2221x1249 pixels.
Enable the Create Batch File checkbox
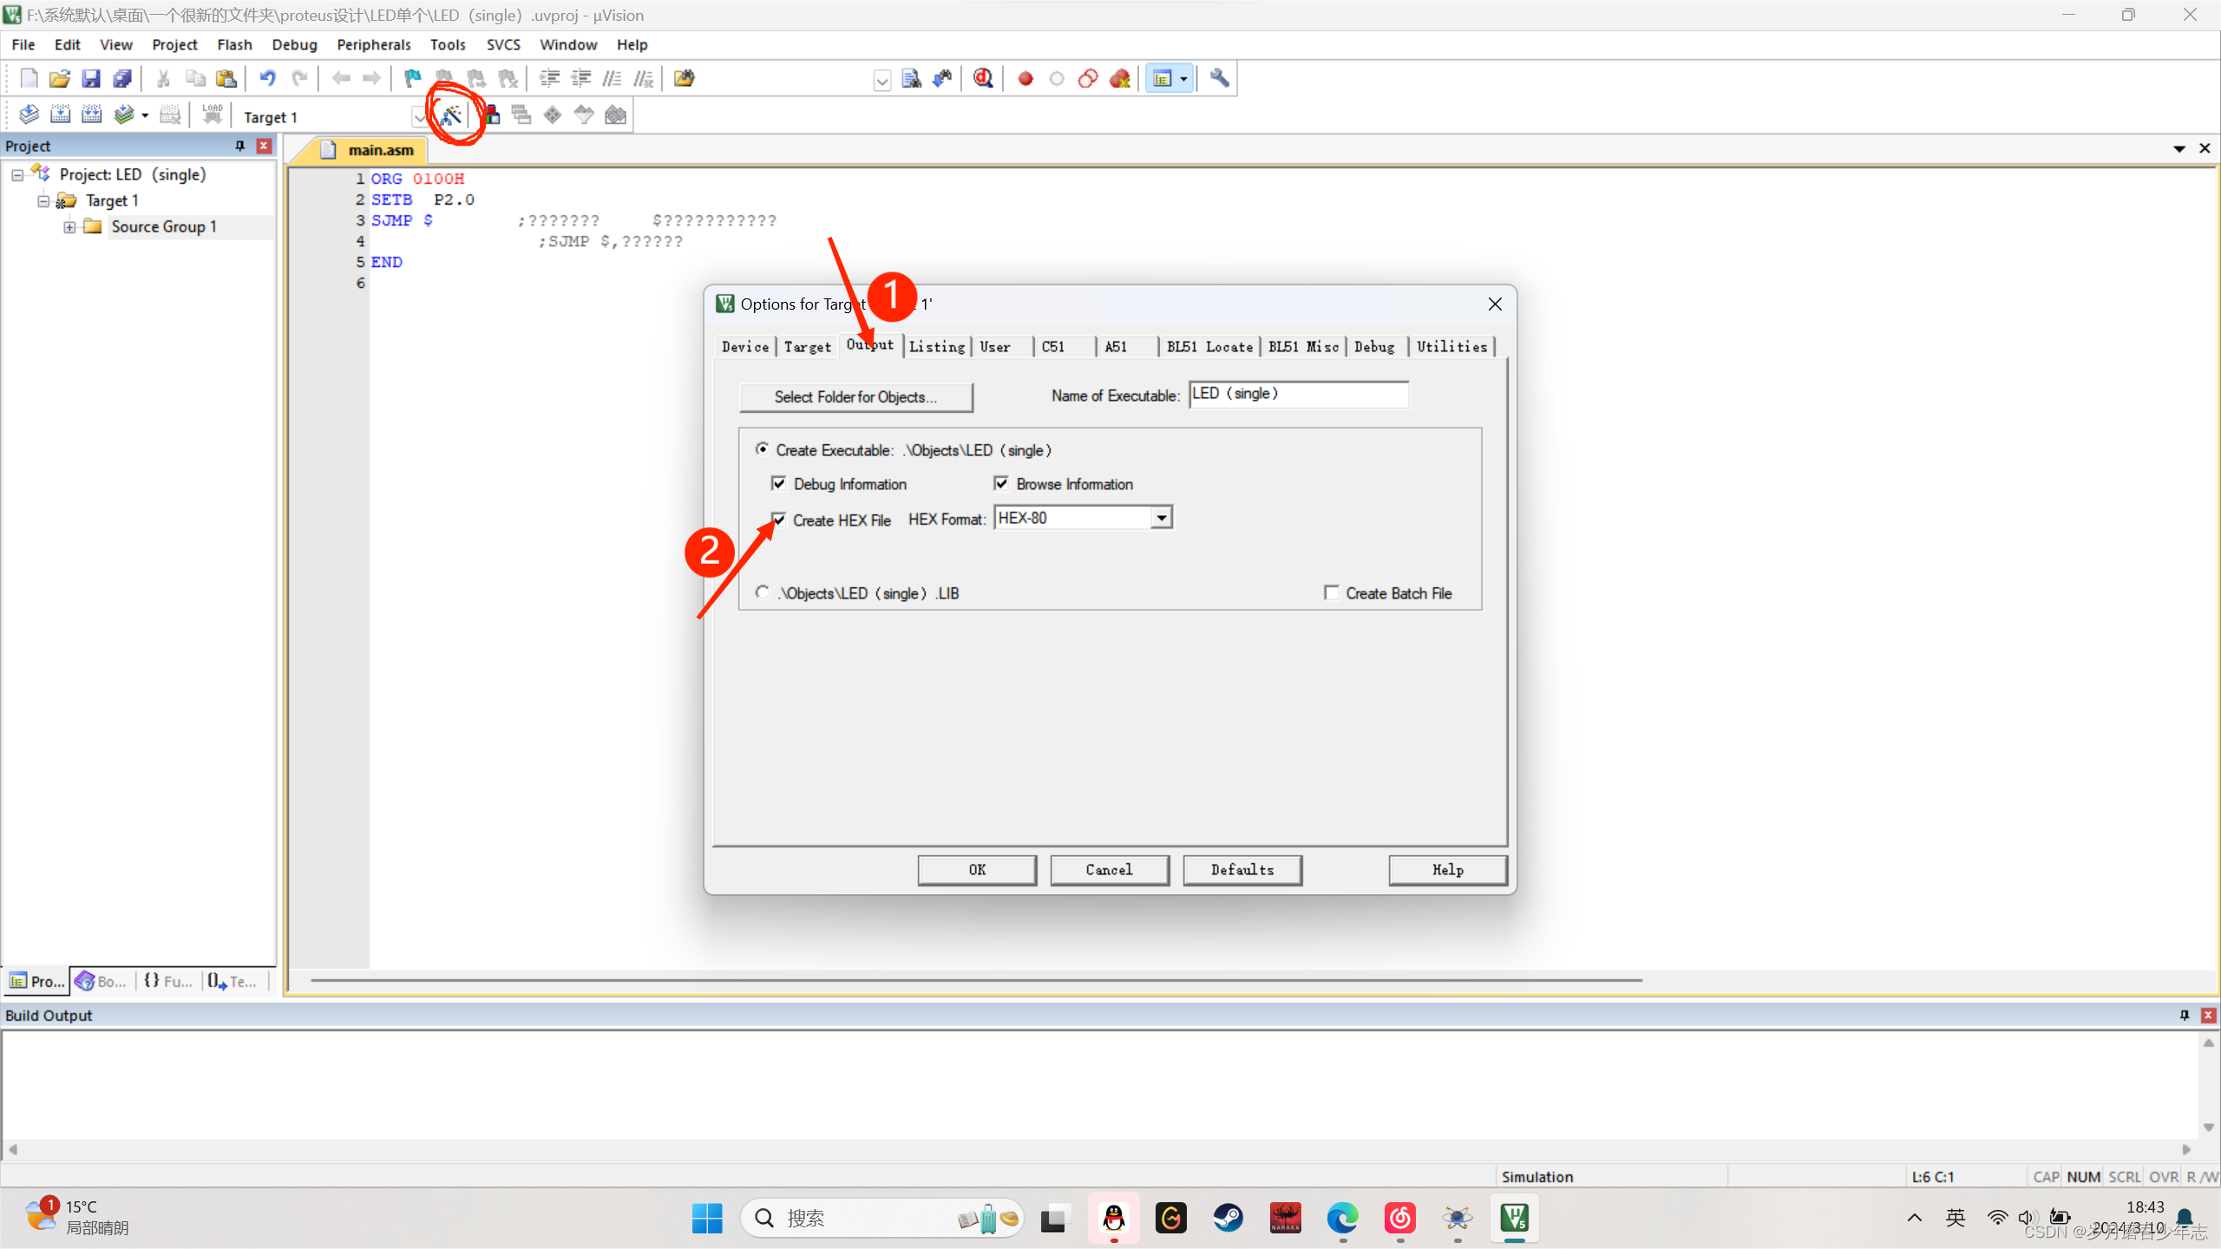1332,592
